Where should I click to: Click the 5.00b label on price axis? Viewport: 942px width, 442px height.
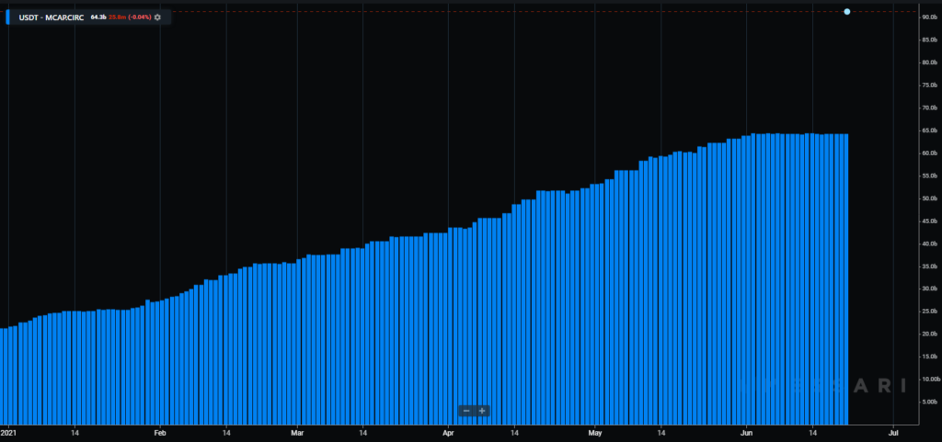(x=928, y=402)
